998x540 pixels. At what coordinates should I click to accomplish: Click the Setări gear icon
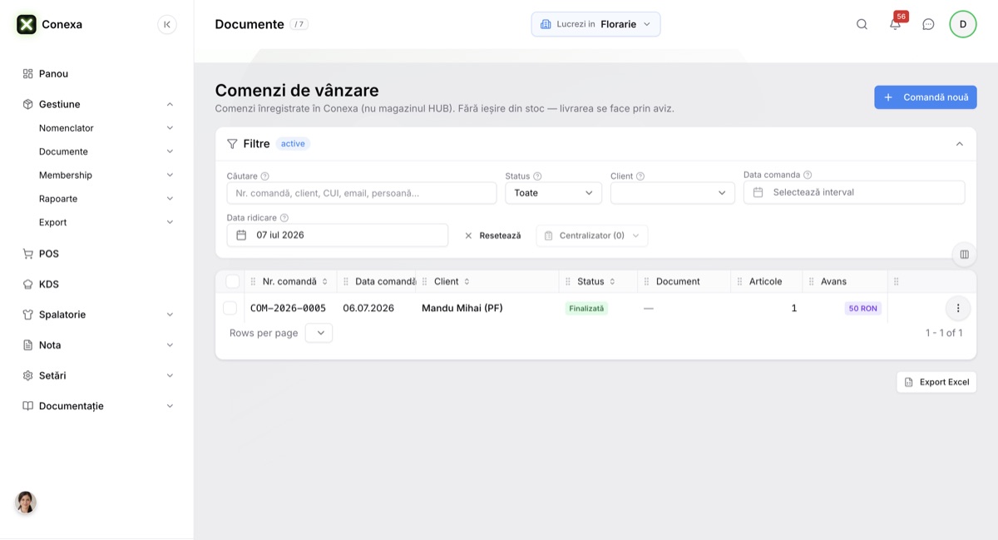point(27,375)
